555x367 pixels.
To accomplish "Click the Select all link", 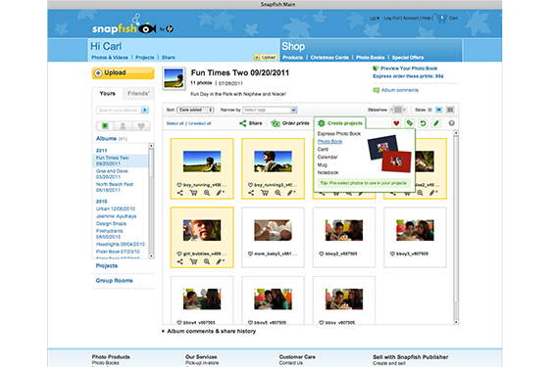I will pyautogui.click(x=175, y=123).
